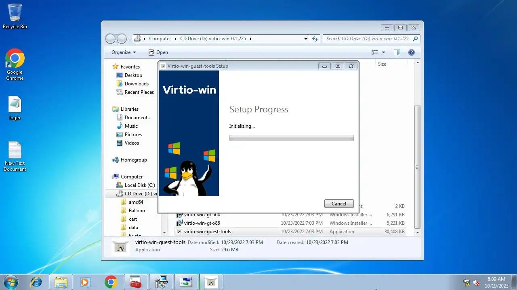517x290 pixels.
Task: Launch Chrome from the taskbar
Action: [x=111, y=282]
